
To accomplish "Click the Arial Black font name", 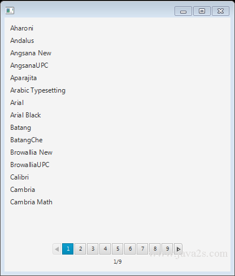I will [25, 115].
